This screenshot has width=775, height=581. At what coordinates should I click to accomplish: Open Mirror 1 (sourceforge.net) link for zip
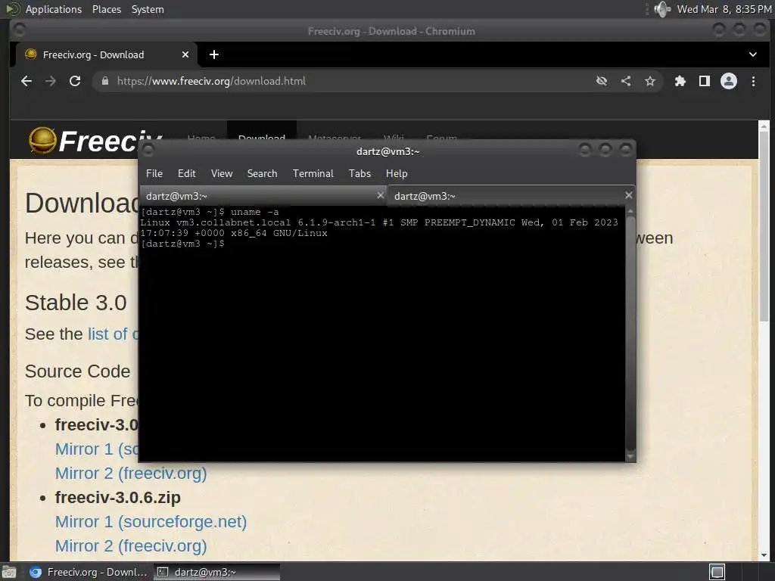point(151,522)
